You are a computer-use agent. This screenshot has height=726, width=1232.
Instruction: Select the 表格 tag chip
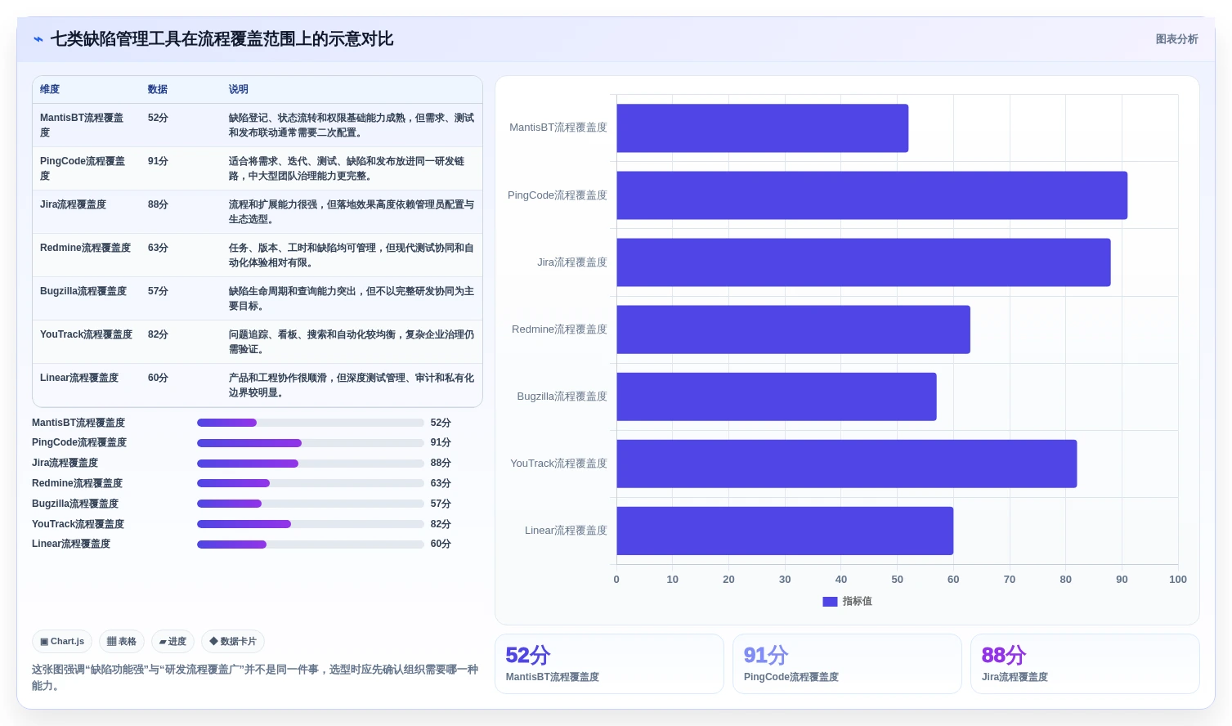pyautogui.click(x=122, y=642)
